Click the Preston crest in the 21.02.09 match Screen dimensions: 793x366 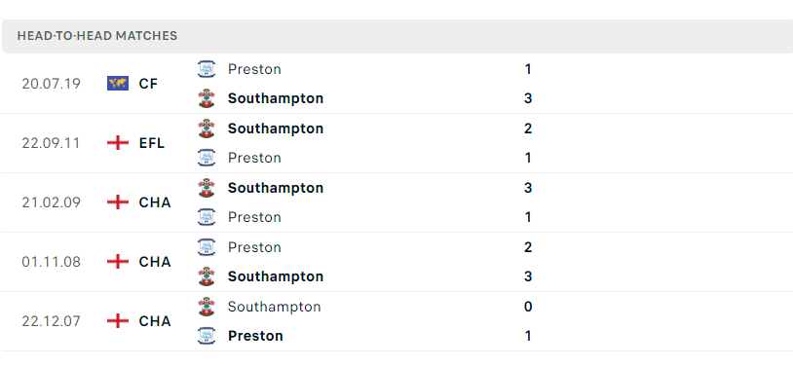pos(207,217)
